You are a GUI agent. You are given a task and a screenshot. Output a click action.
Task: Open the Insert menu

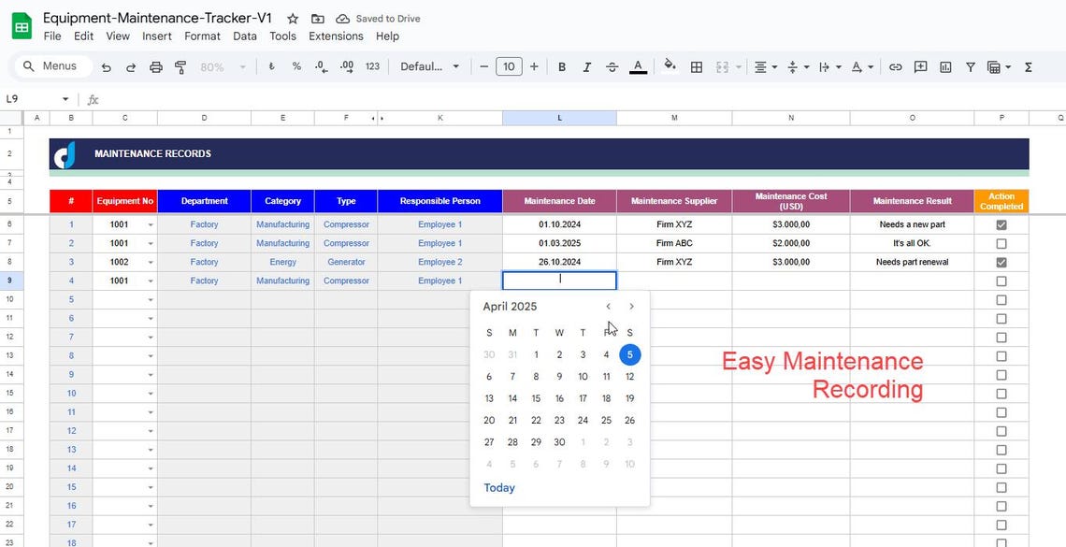157,36
